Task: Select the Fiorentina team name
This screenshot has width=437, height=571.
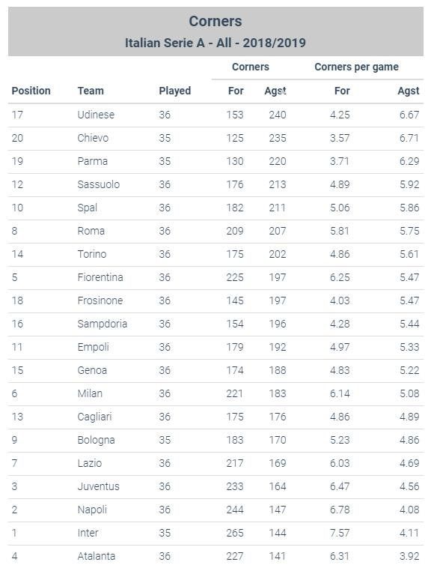Action: pos(100,277)
